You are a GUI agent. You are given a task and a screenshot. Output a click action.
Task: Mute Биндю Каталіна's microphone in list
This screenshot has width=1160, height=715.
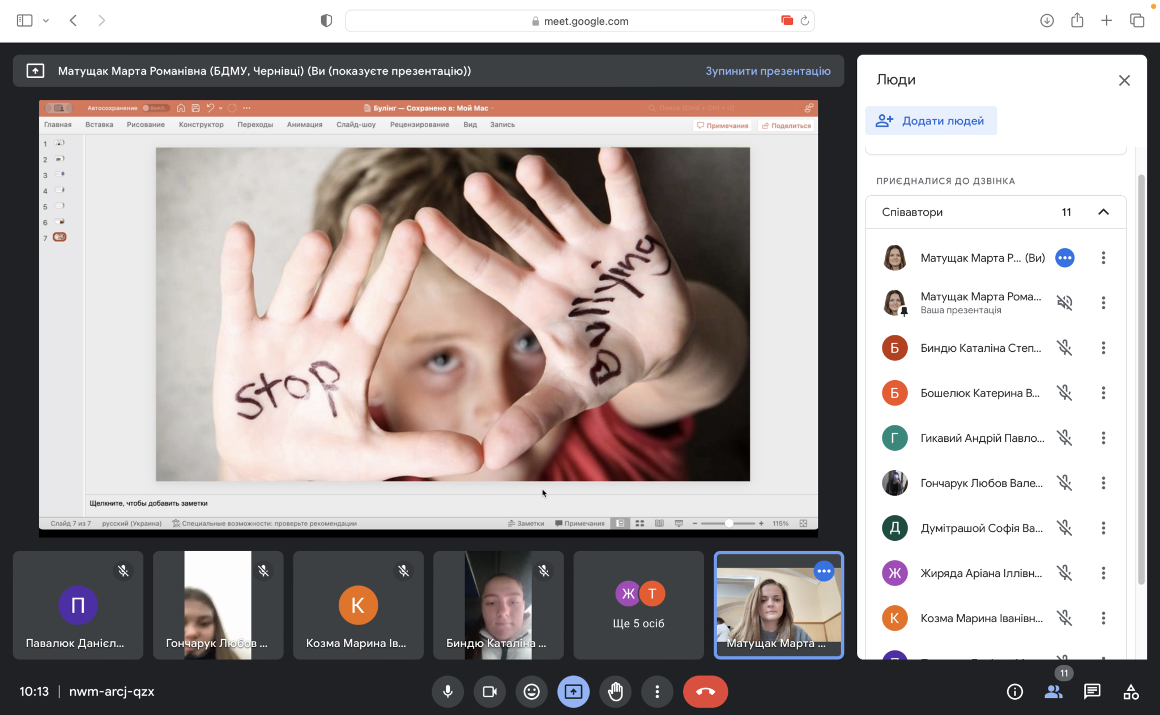(1064, 348)
